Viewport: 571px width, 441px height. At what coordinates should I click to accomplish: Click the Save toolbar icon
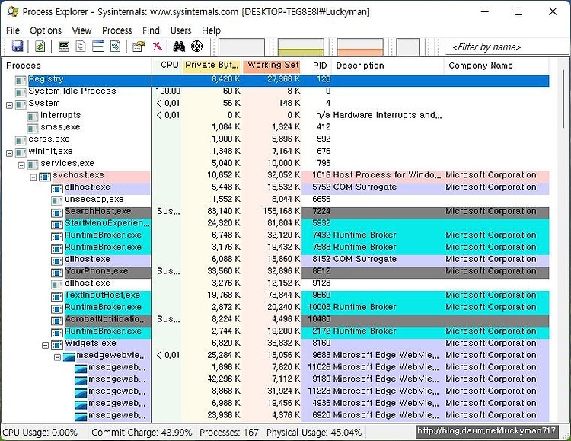[17, 46]
